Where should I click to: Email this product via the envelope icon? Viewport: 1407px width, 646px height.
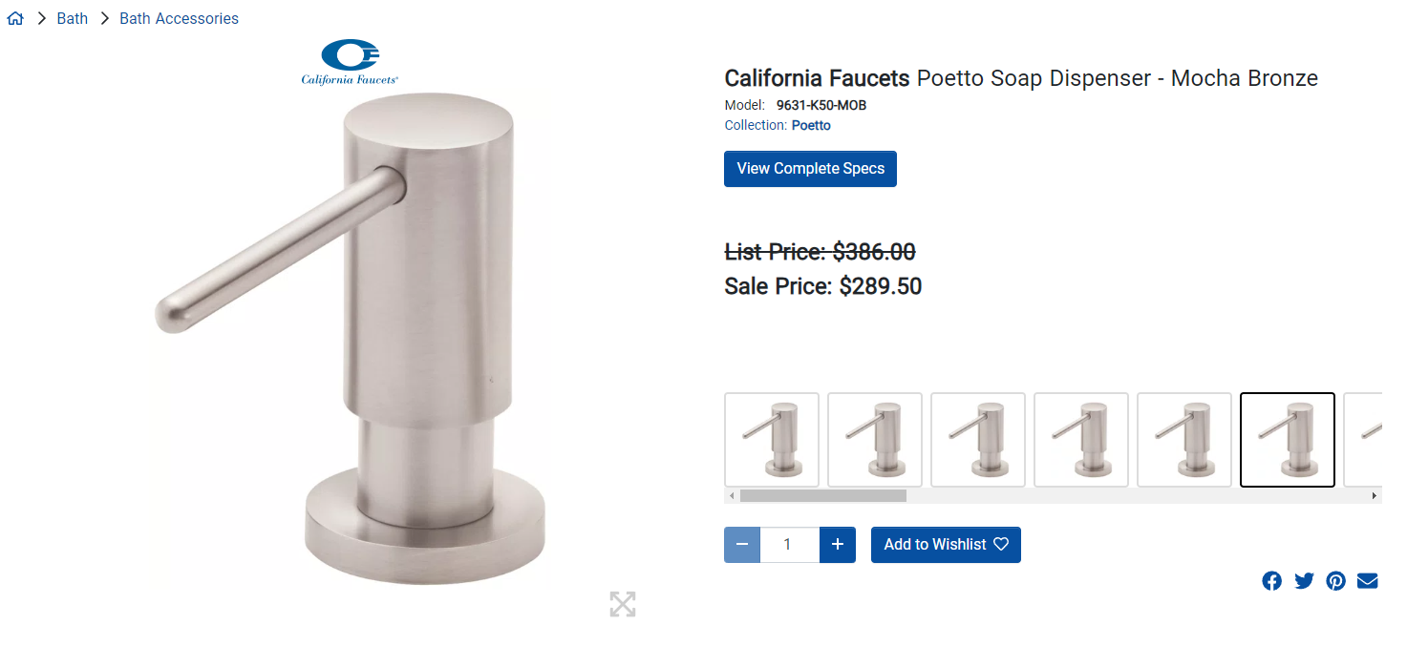tap(1367, 580)
